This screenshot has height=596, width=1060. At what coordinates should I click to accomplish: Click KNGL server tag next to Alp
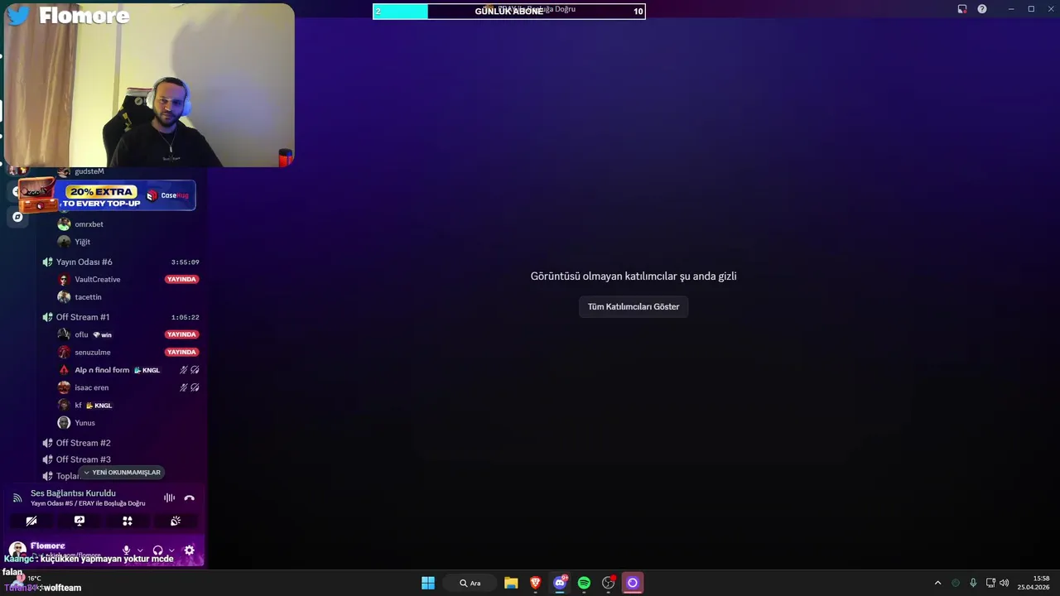click(147, 370)
